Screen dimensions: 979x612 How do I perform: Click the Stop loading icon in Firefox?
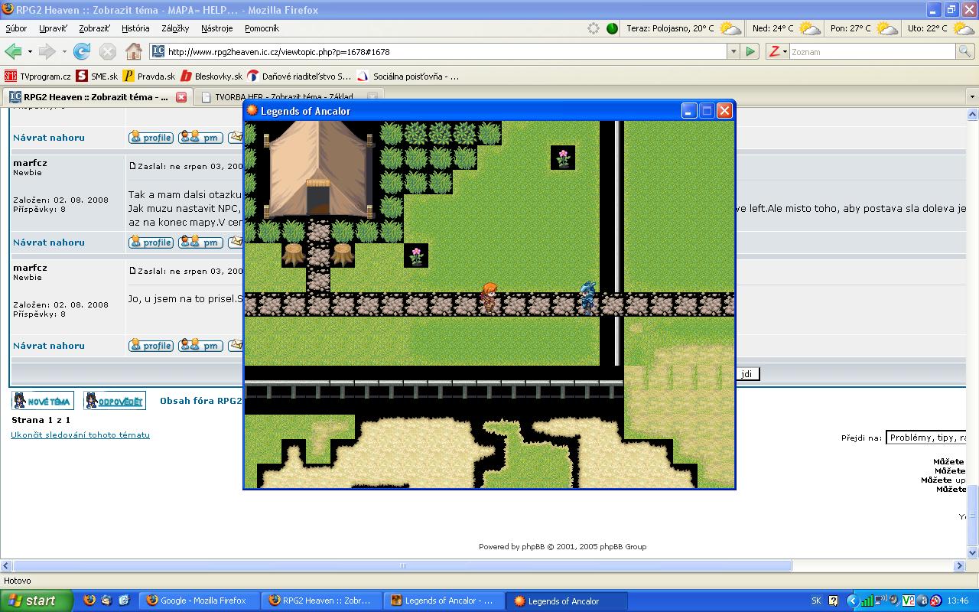click(x=108, y=51)
